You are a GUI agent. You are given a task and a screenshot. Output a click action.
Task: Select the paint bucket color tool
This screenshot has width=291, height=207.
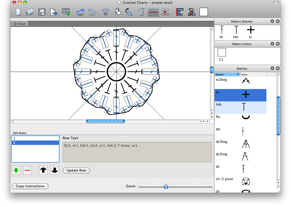pyautogui.click(x=118, y=12)
